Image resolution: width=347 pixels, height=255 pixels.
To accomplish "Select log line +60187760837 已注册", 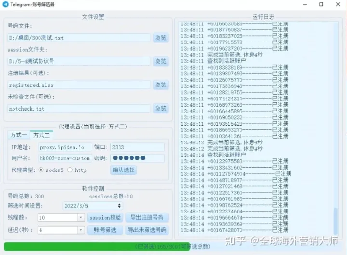I will (x=234, y=30).
